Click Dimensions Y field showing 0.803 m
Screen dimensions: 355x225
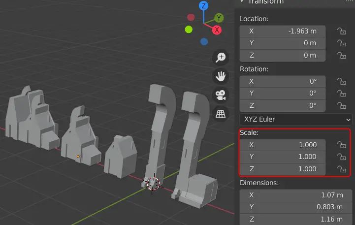tap(296, 207)
